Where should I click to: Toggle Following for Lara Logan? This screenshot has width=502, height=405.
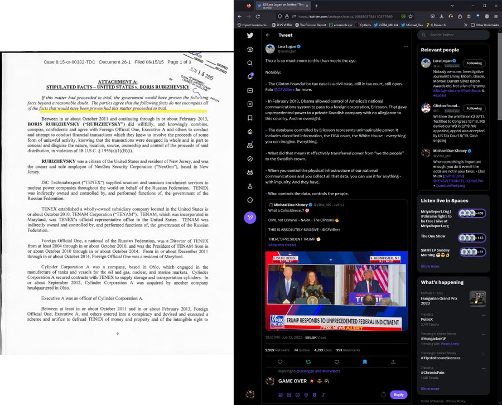tap(474, 63)
